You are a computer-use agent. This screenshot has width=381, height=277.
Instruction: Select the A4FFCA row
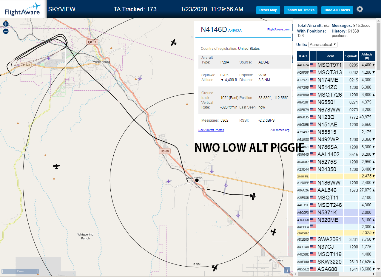(336, 227)
